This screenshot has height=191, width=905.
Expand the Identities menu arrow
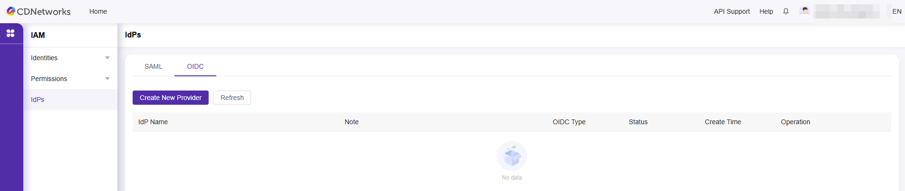(107, 58)
